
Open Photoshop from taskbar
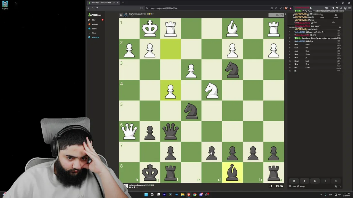click(176, 195)
